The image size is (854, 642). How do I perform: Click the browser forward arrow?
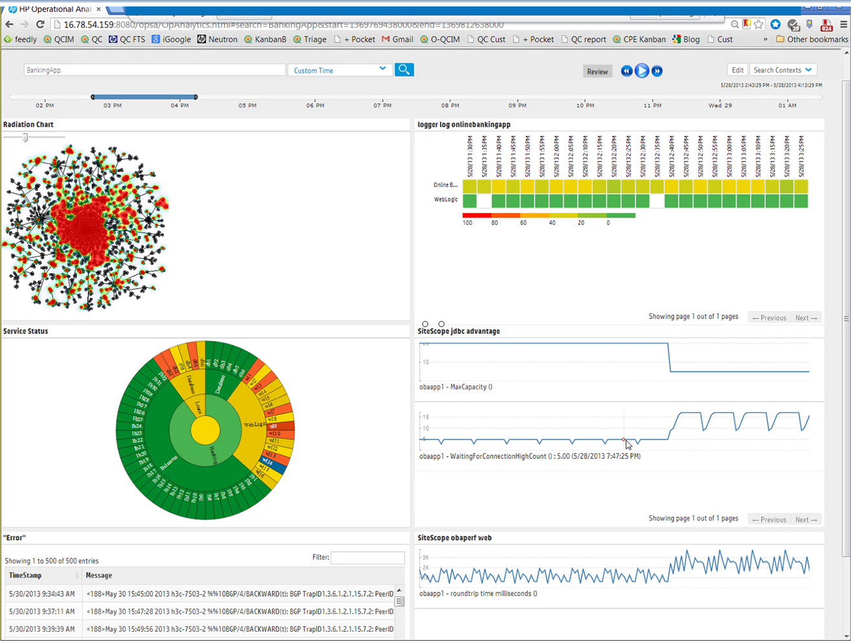(x=25, y=25)
